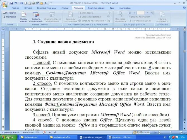Click the record number input field
187x140 pixels.
click(x=141, y=13)
